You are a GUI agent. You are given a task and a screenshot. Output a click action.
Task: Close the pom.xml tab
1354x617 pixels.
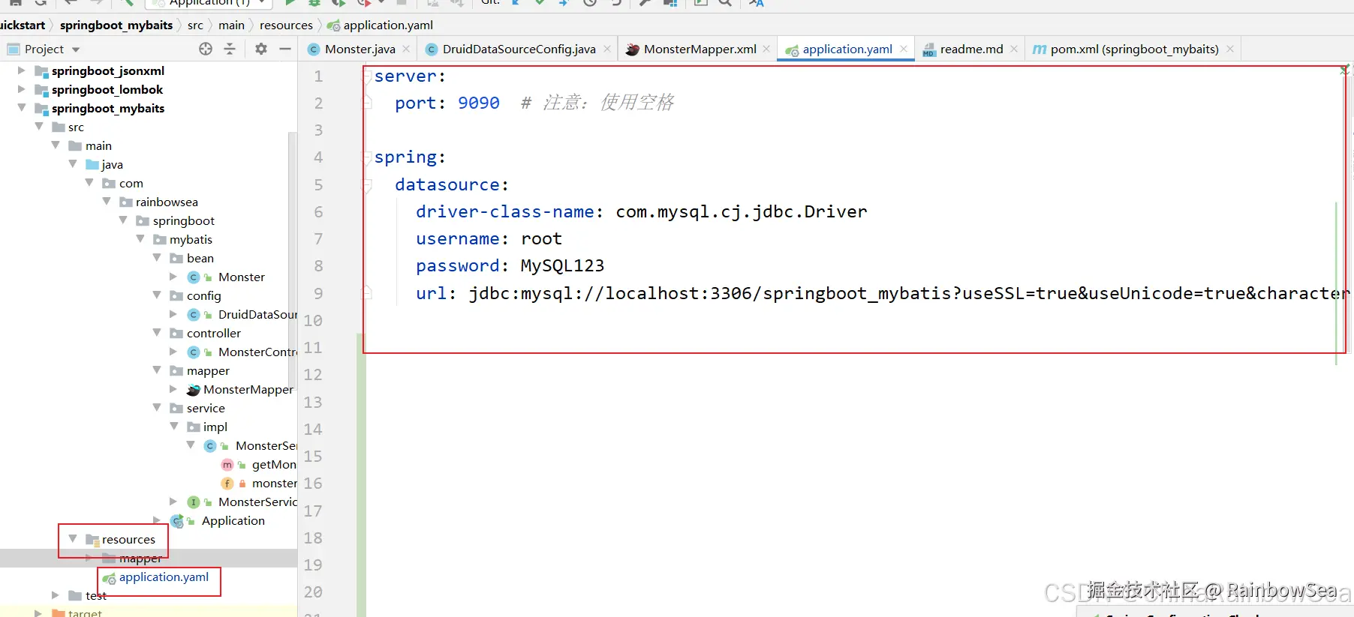click(1230, 49)
